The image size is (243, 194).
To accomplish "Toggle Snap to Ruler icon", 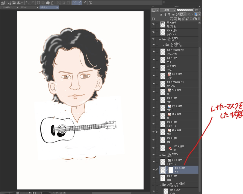I will [75, 3].
